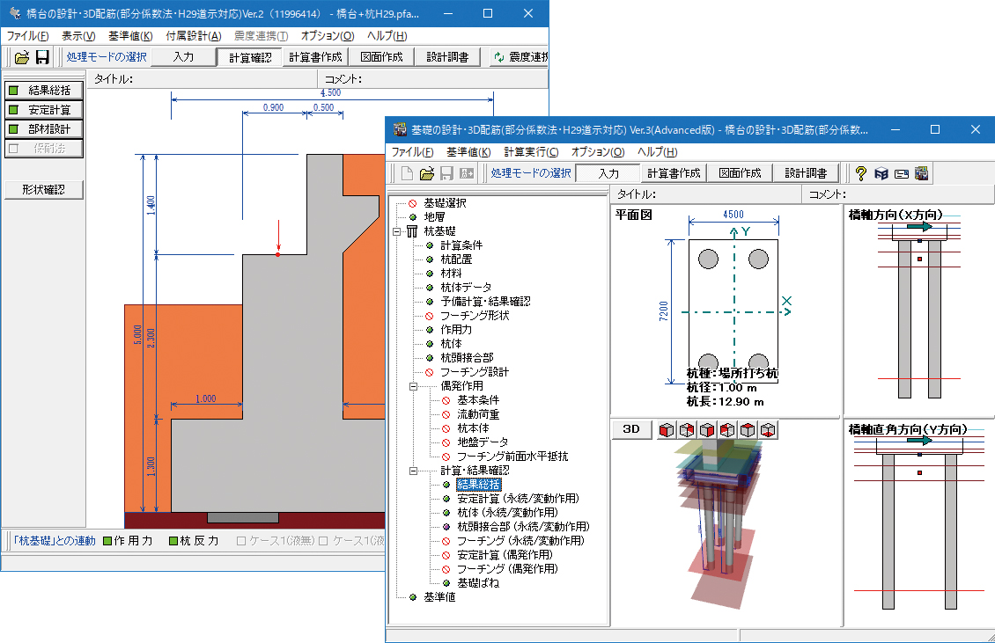Open the ヘルプ menu in the foundation window
Image resolution: width=995 pixels, height=643 pixels.
click(657, 152)
